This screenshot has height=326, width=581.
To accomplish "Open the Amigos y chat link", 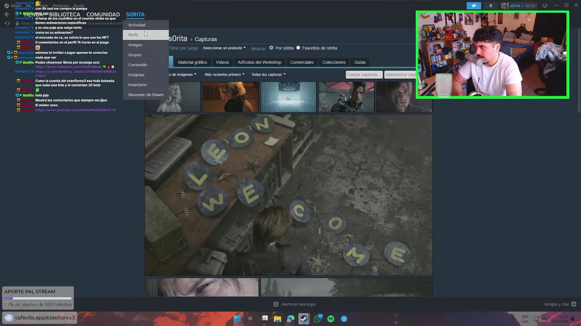I will coord(556,304).
